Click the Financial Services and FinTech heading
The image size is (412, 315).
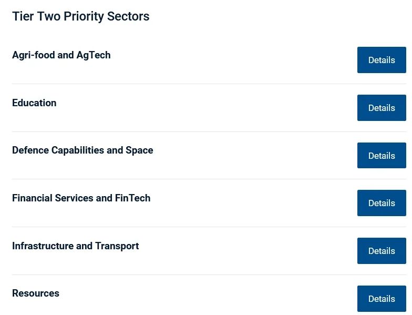pyautogui.click(x=81, y=198)
